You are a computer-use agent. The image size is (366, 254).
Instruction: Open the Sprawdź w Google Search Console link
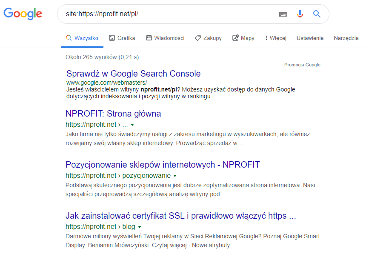click(x=133, y=74)
